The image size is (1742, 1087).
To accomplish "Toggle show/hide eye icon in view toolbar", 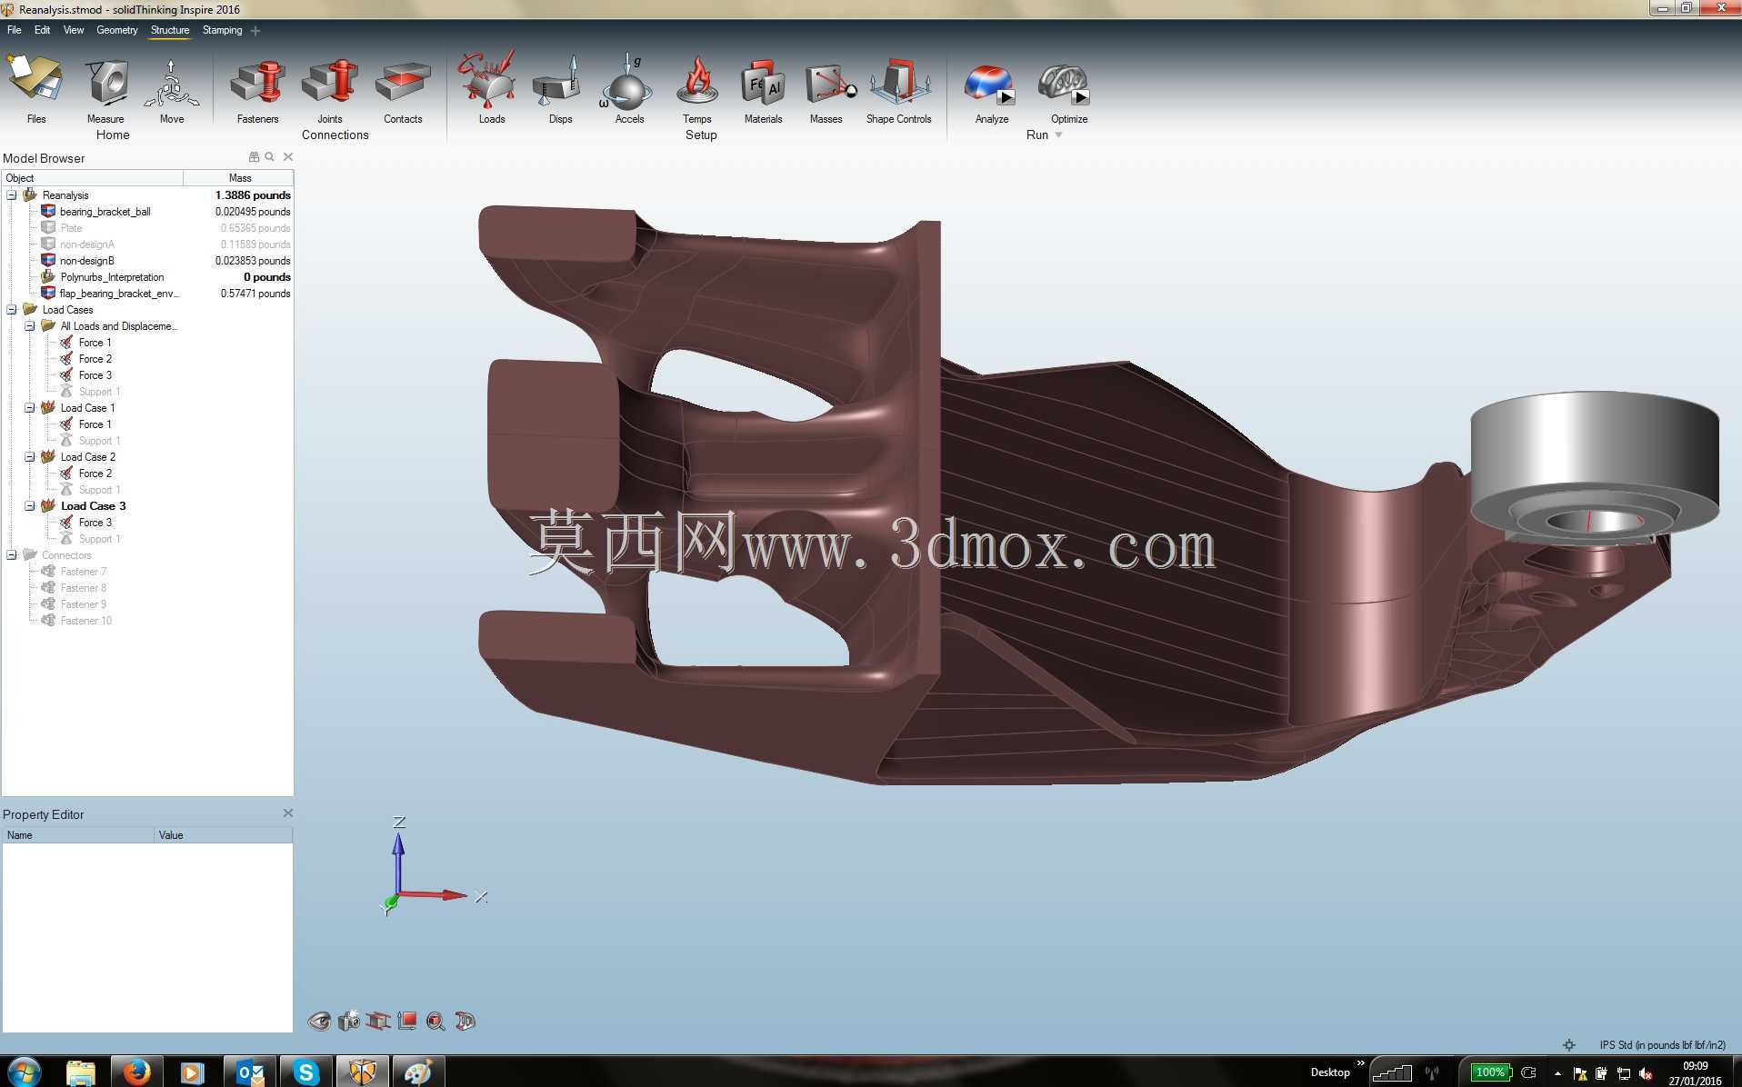I will pyautogui.click(x=319, y=1022).
